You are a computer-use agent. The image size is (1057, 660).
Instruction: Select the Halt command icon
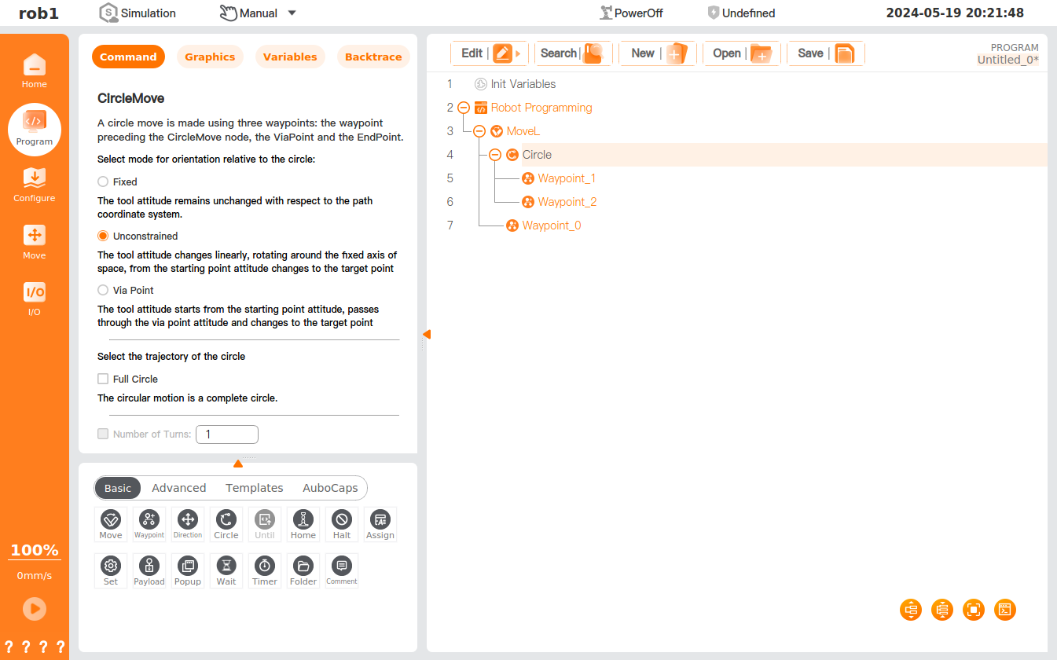[342, 523]
